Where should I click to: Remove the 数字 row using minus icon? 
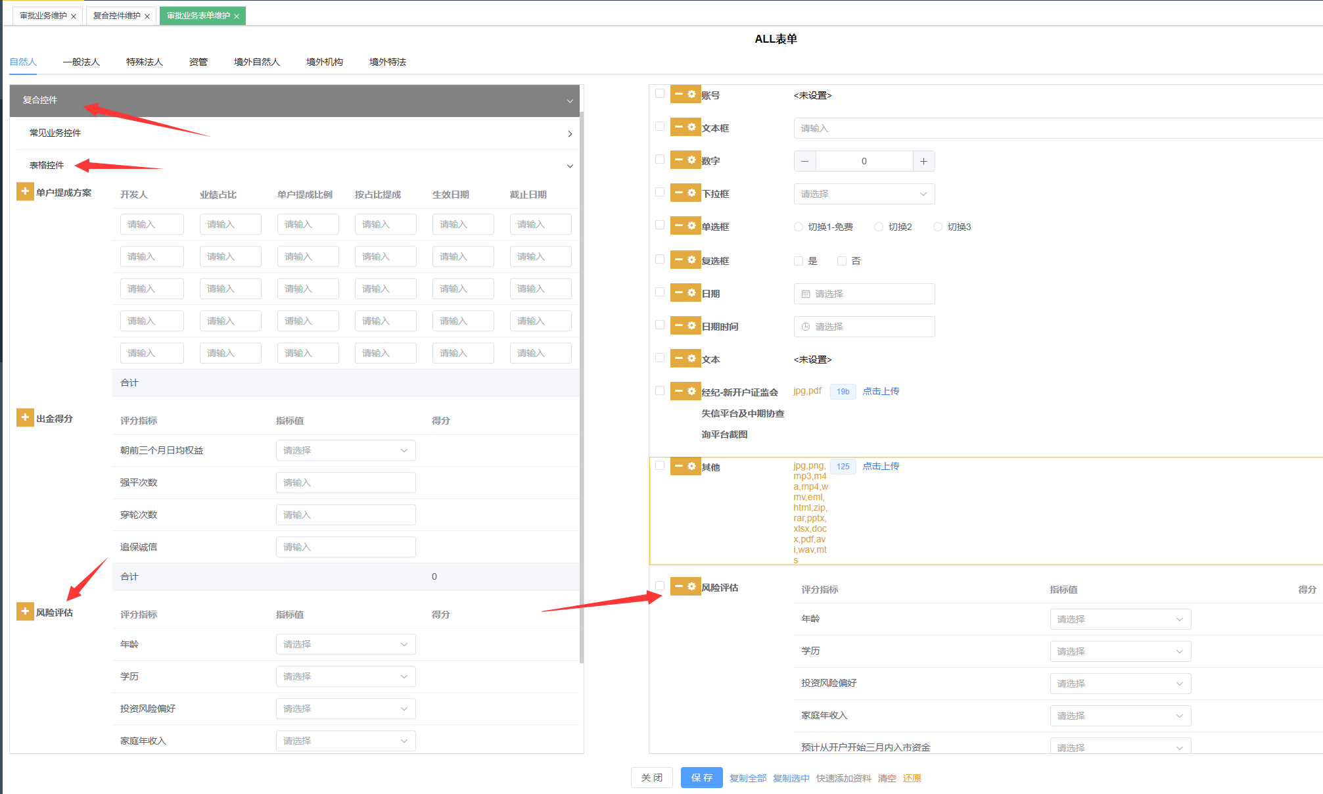pos(678,160)
